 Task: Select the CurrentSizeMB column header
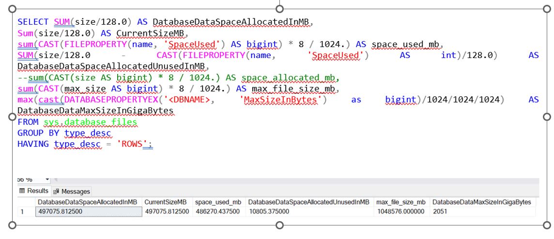pos(165,202)
